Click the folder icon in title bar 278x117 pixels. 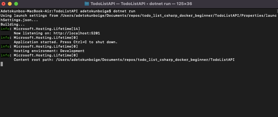point(87,3)
